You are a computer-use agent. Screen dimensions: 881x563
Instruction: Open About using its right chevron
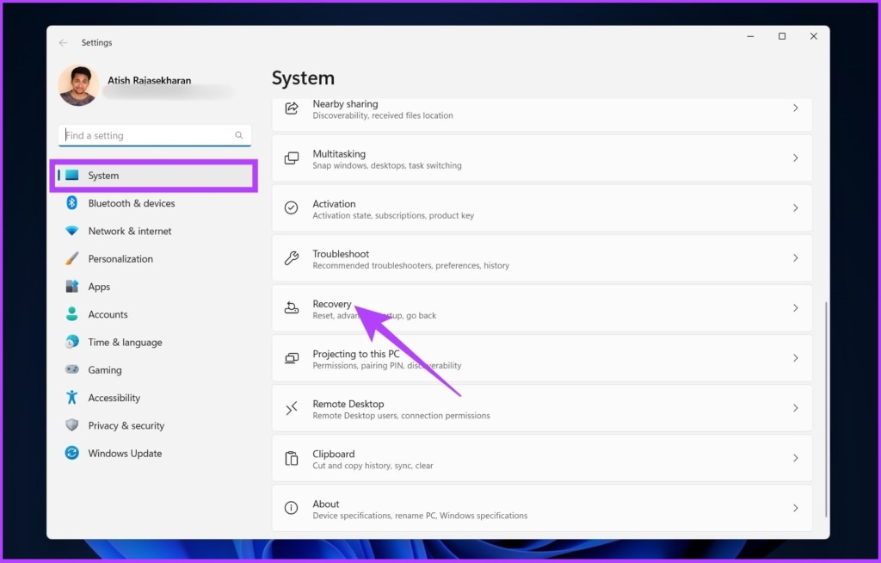point(796,508)
